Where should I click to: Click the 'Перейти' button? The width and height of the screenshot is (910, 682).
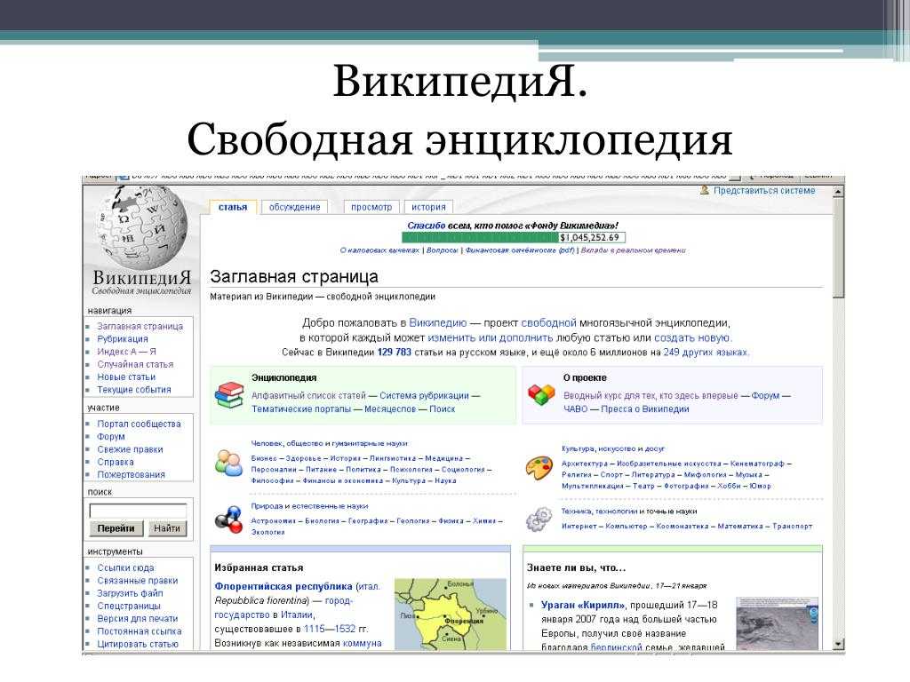click(116, 528)
